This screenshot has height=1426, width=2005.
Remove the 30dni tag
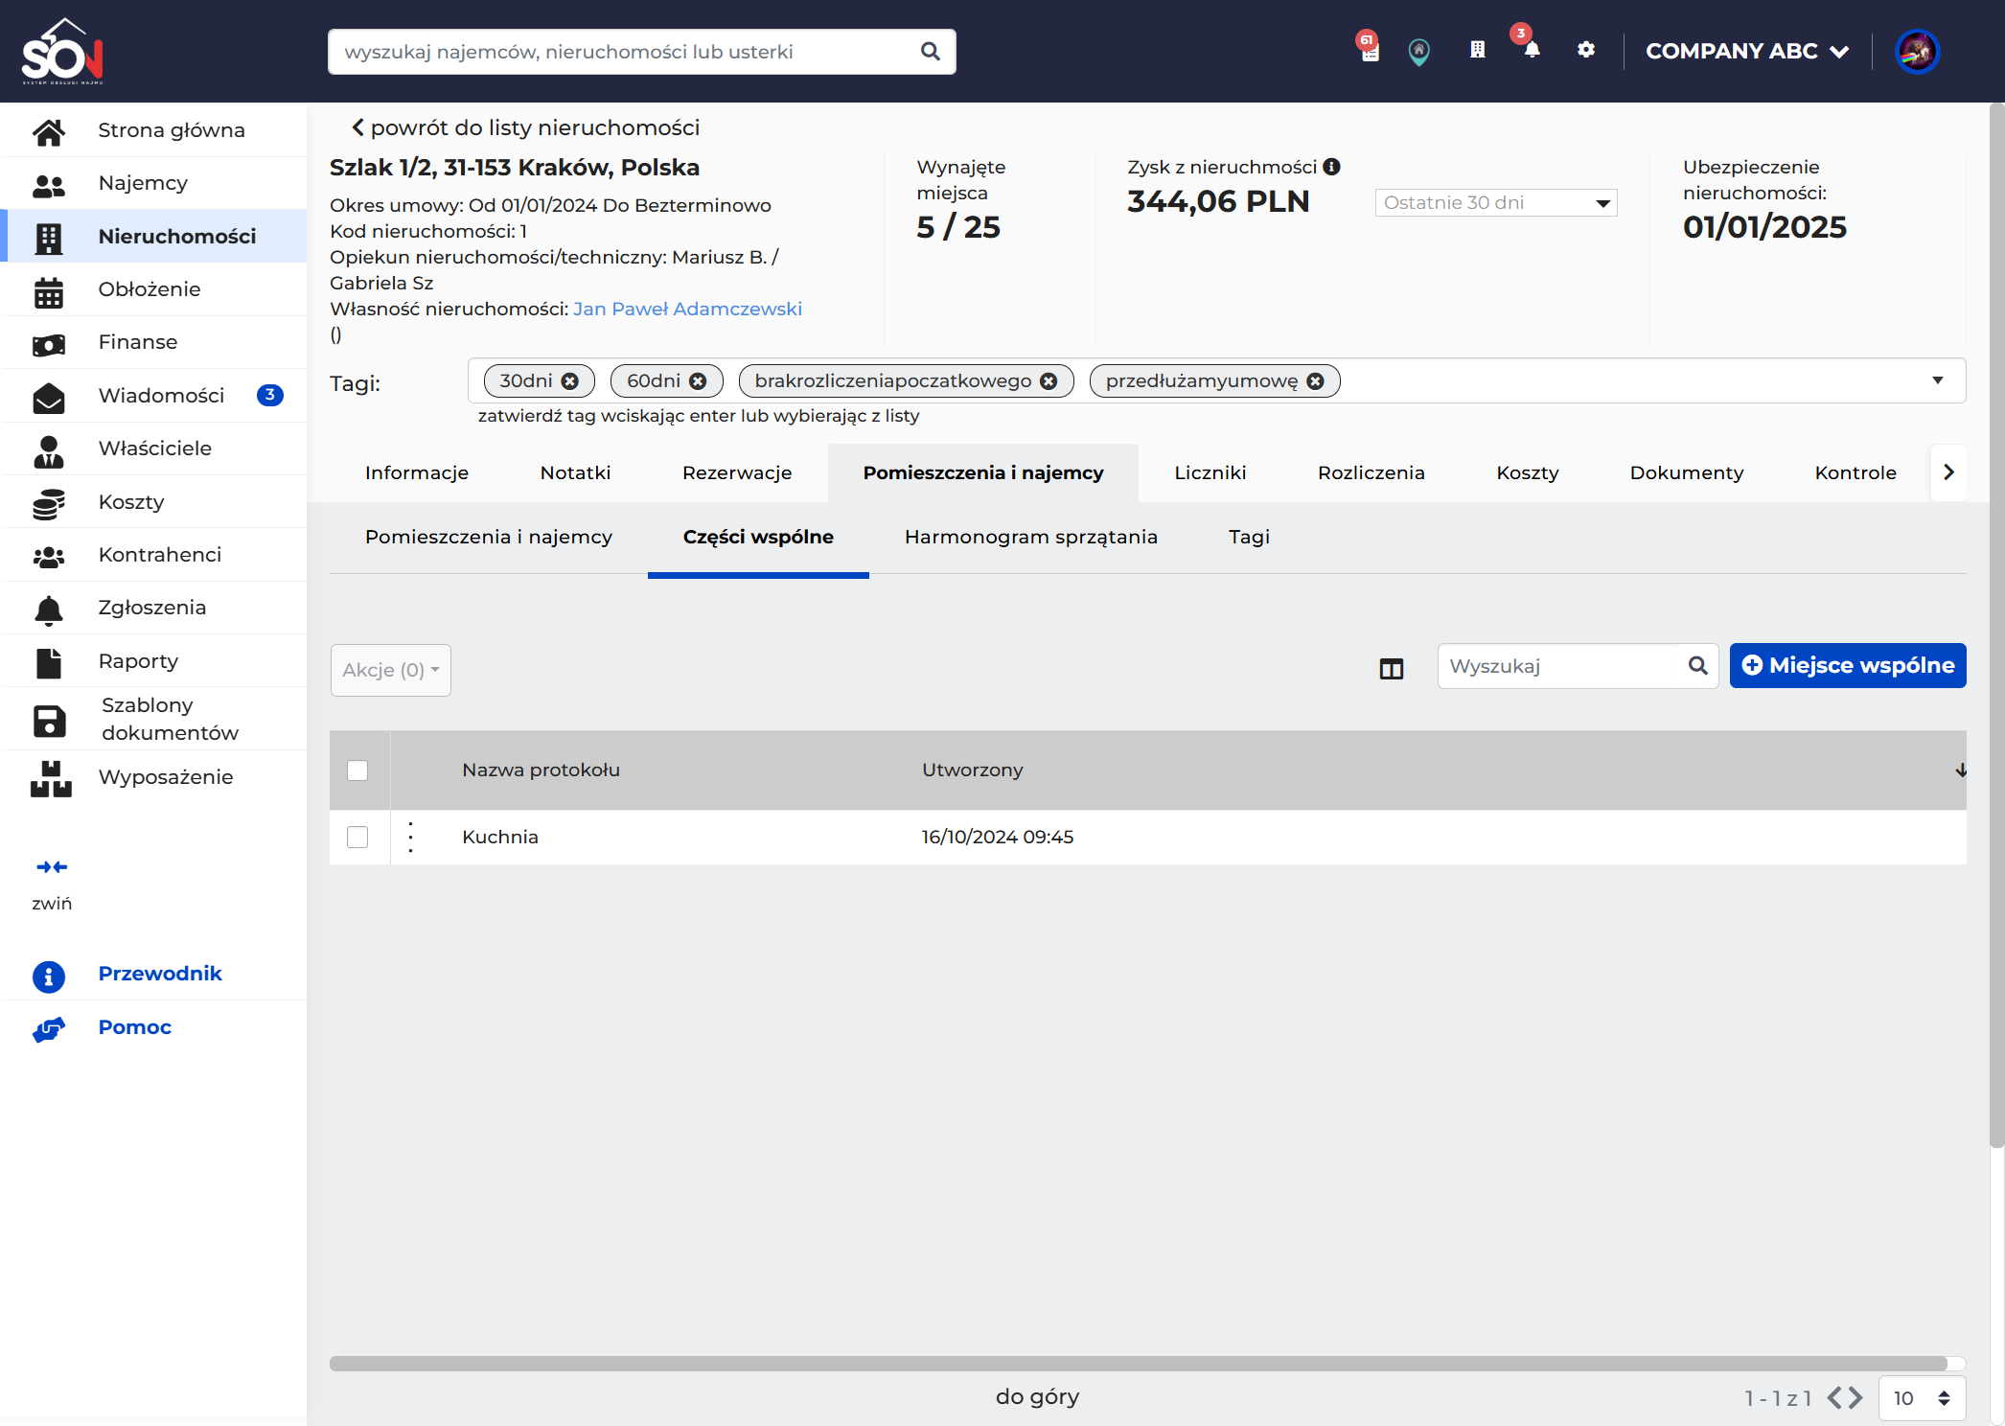click(570, 381)
